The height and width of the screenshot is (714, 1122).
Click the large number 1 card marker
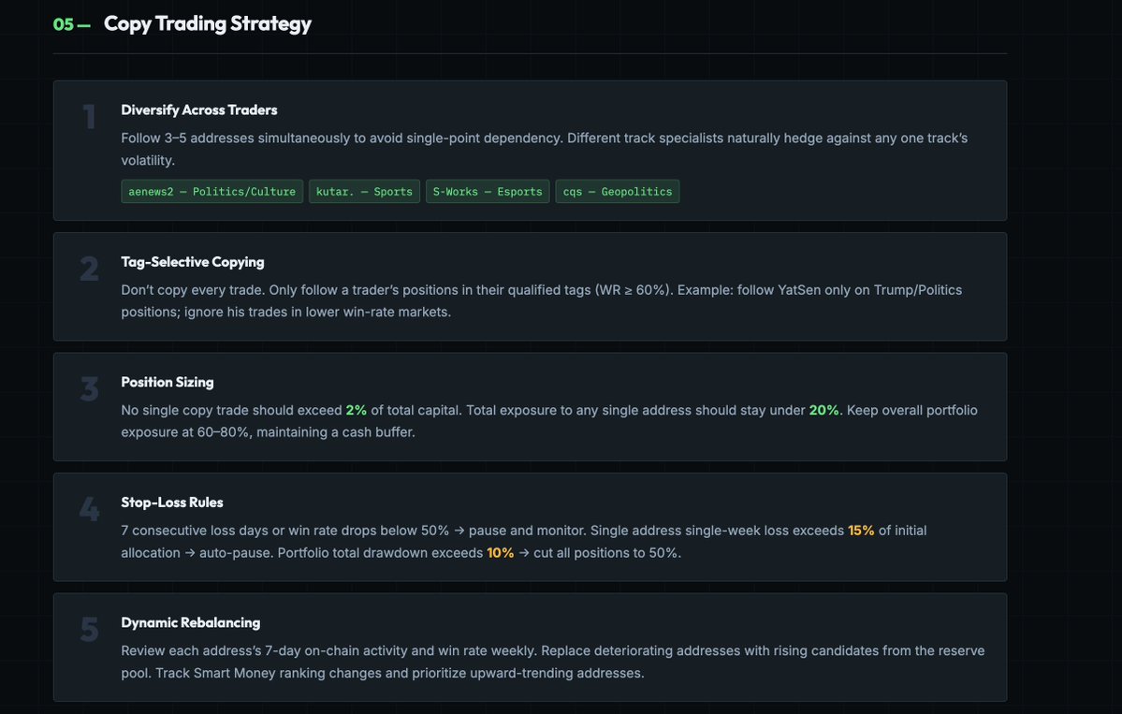(x=90, y=117)
